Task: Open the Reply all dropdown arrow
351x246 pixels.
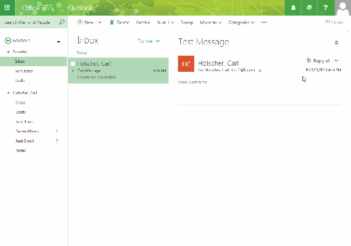Action: click(336, 61)
